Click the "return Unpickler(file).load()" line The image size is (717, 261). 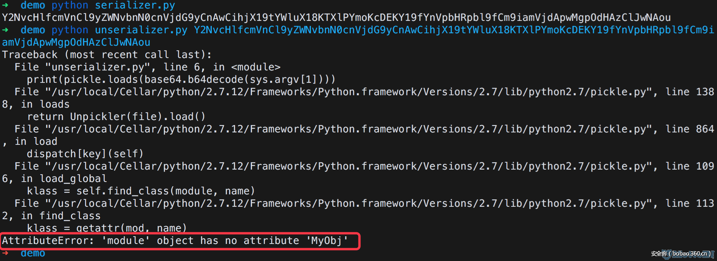click(116, 117)
